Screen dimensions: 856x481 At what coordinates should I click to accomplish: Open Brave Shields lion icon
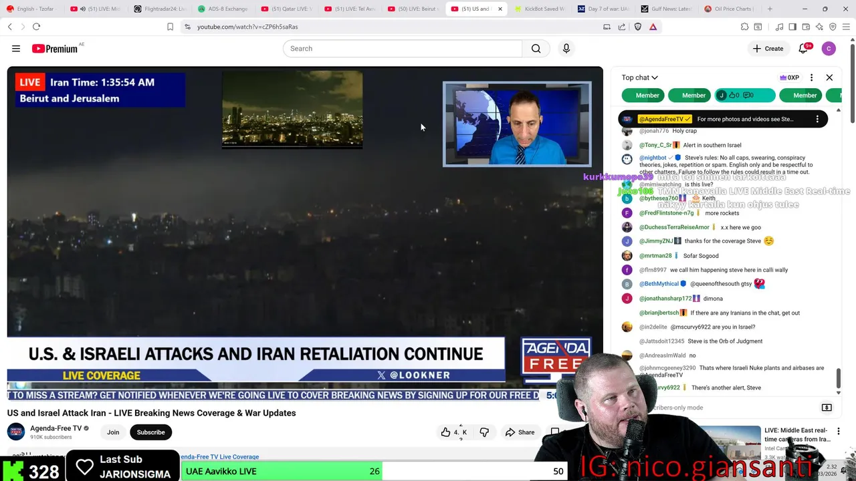tap(637, 27)
